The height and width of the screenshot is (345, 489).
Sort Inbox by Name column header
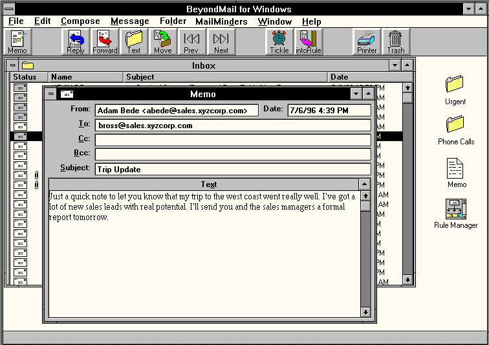(86, 77)
